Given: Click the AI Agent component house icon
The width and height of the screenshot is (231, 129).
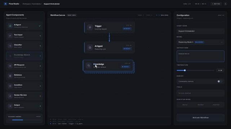Looking at the screenshot, I should click(x=10, y=26).
